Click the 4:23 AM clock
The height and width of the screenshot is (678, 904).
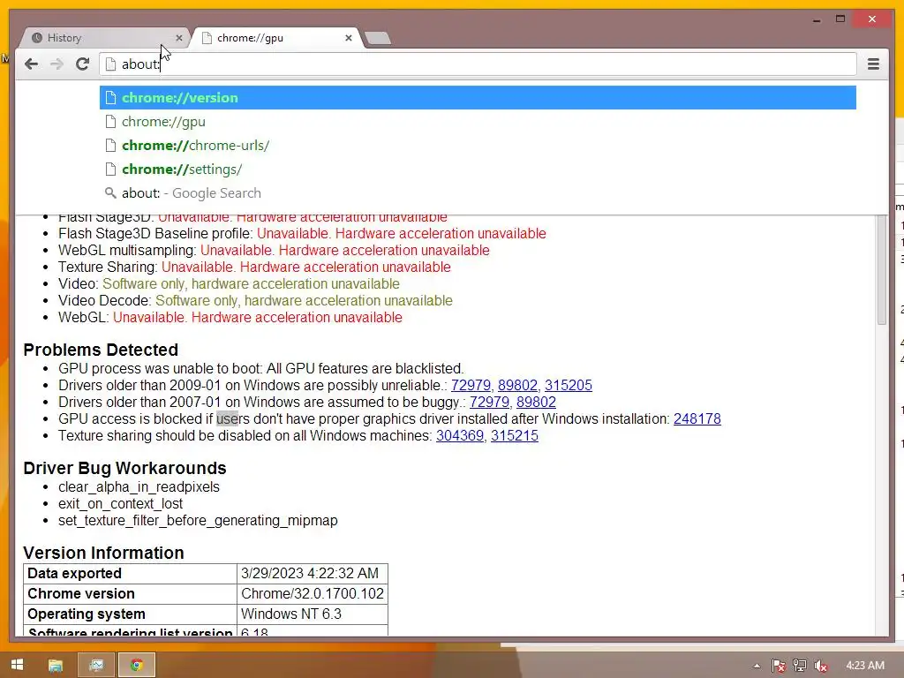pos(865,666)
